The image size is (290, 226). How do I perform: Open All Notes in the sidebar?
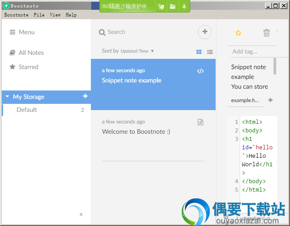[x=27, y=53]
